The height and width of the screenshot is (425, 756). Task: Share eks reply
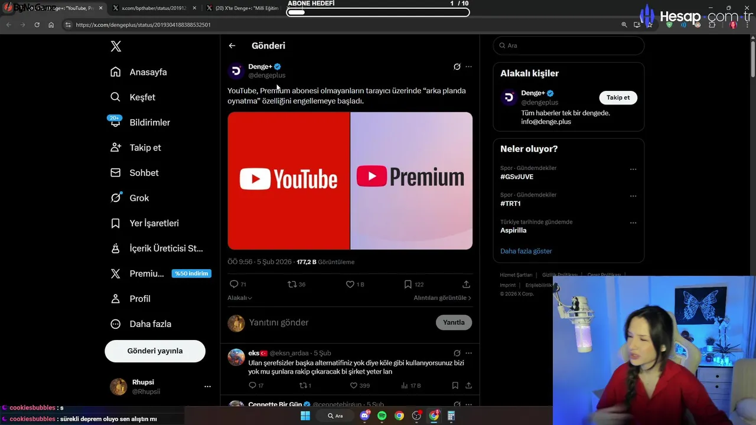tap(468, 385)
